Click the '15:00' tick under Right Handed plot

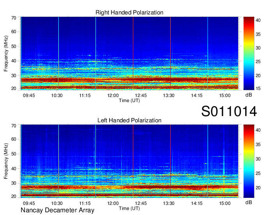click(x=225, y=95)
